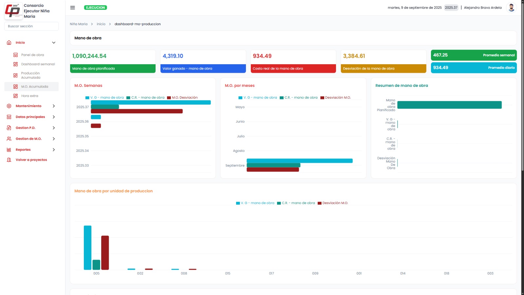
Task: Click the user avatar picture
Action: pos(511,8)
